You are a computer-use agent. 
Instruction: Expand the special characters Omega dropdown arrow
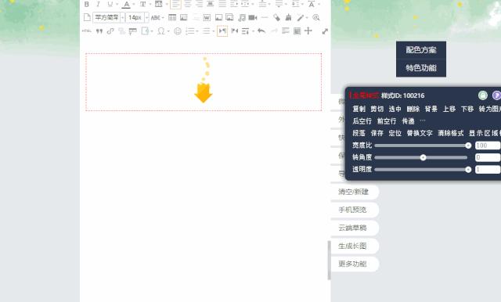(x=168, y=31)
